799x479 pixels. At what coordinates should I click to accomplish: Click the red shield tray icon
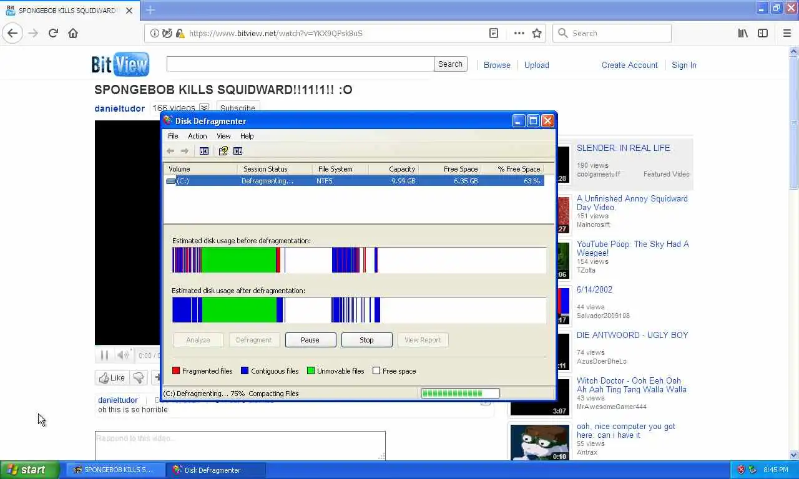(x=741, y=470)
